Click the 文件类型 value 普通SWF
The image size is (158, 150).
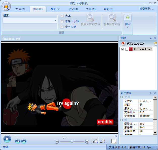pyautogui.click(x=144, y=116)
